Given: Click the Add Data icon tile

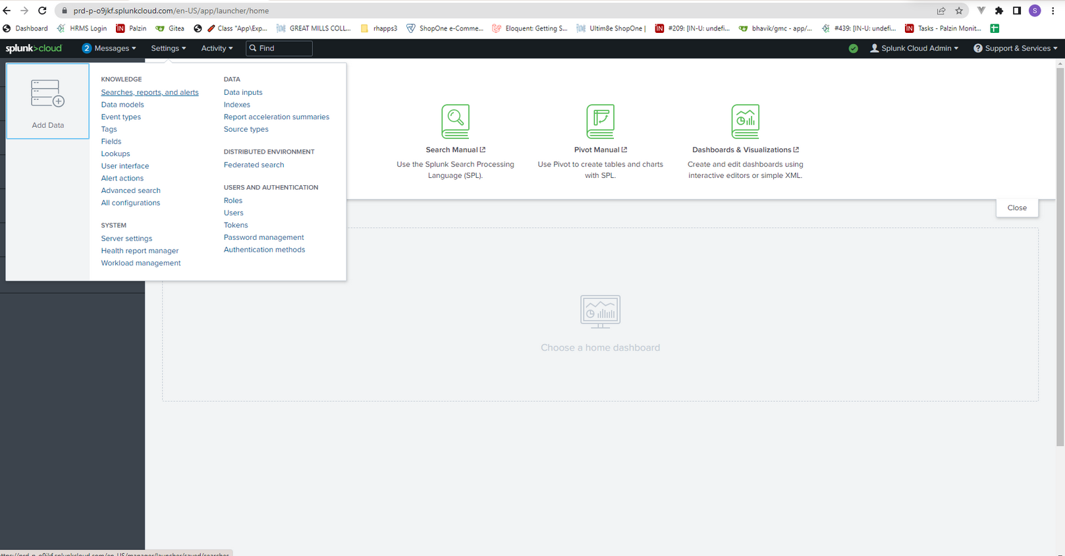Looking at the screenshot, I should [x=47, y=101].
